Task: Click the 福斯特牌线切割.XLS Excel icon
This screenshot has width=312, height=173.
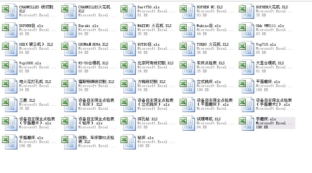Action: 69,86
